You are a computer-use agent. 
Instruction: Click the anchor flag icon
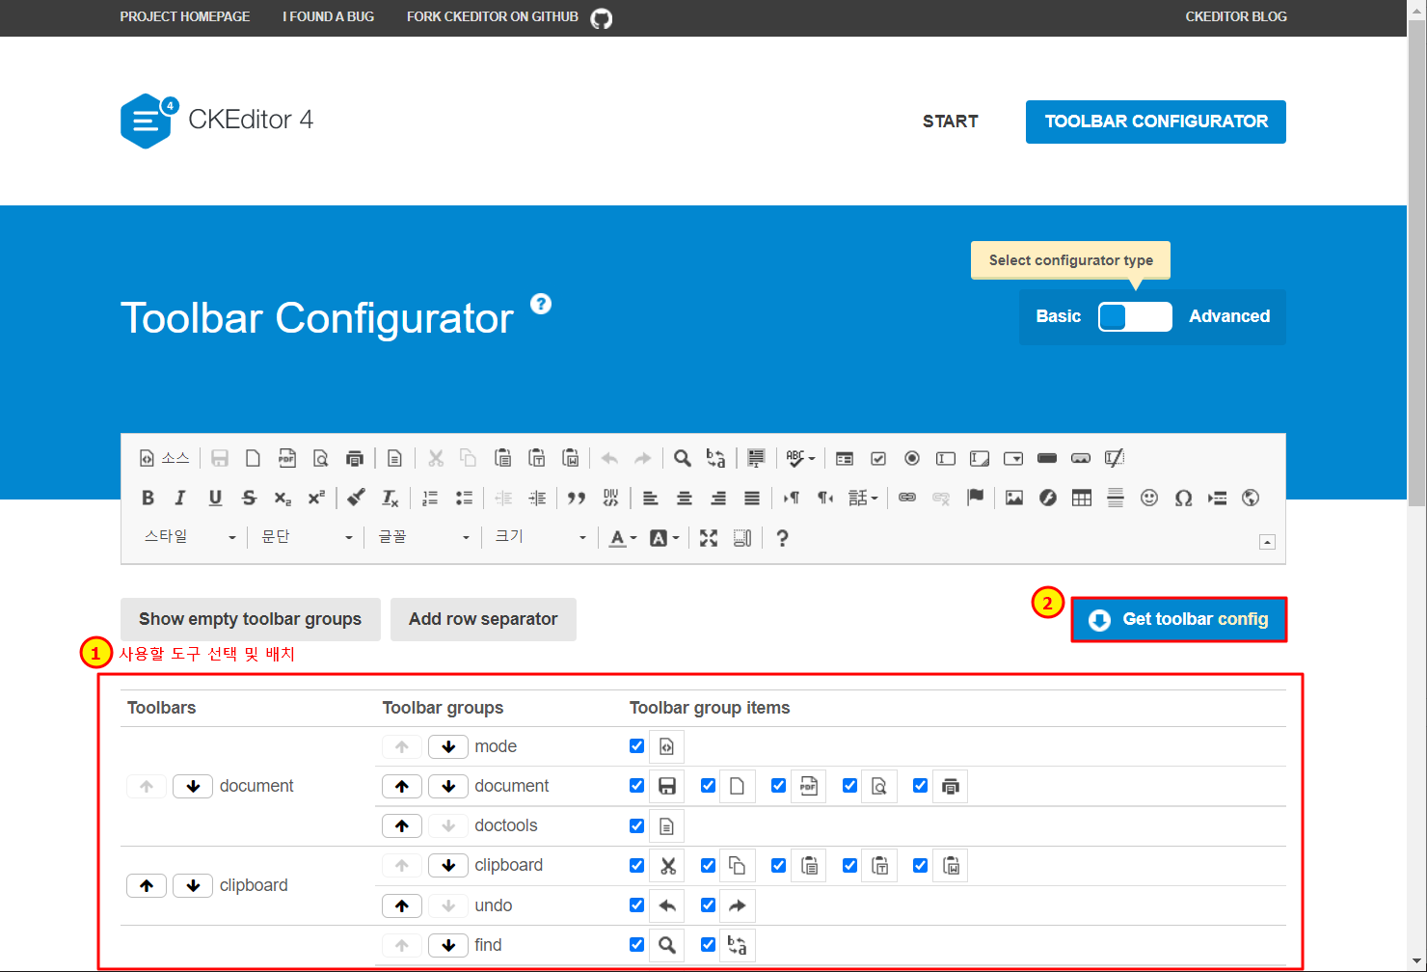click(976, 498)
